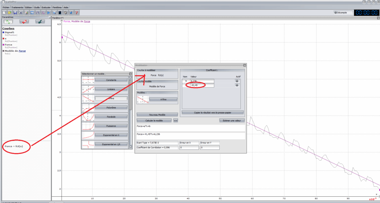Click the save floppy disk toolbar icon
The height and width of the screenshot is (203, 380).
click(15, 13)
